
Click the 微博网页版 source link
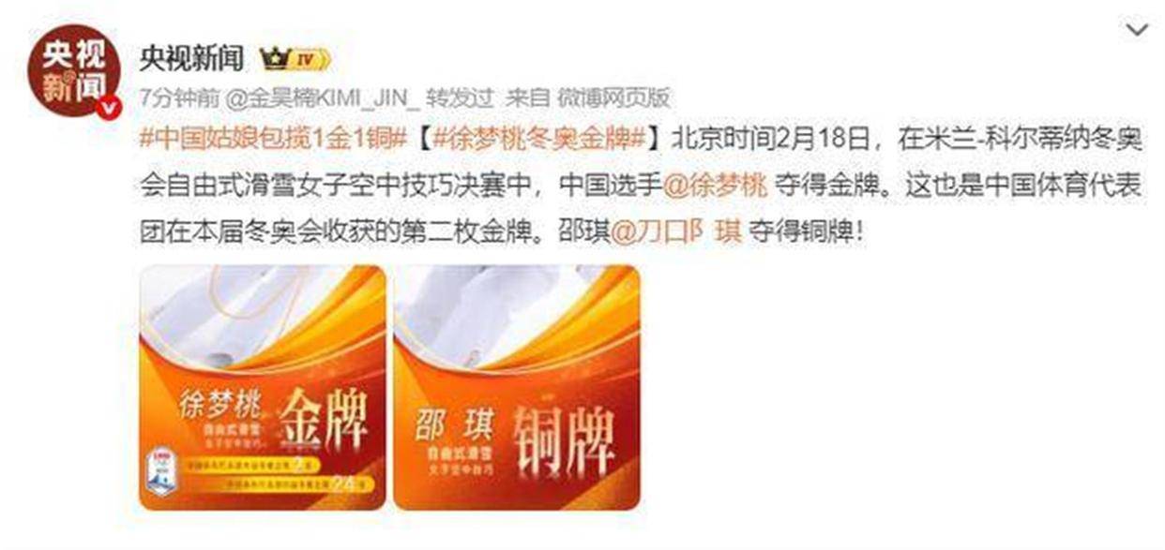point(613,97)
